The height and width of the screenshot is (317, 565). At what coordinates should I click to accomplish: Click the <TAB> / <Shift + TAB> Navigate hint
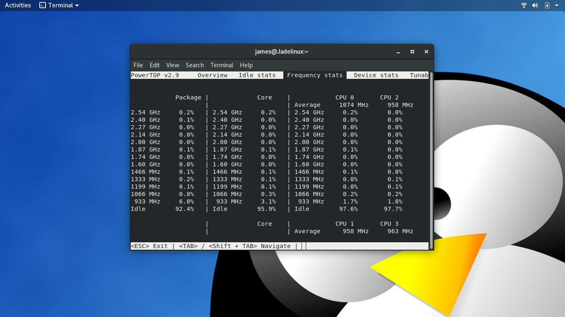(235, 246)
